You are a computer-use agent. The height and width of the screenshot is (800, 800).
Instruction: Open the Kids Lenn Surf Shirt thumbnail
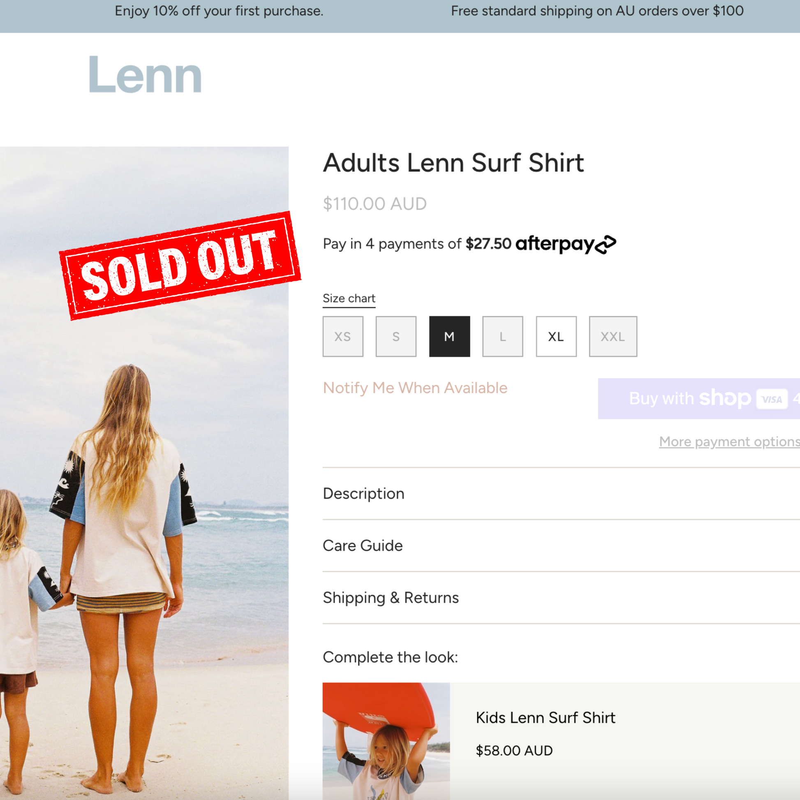click(x=386, y=741)
